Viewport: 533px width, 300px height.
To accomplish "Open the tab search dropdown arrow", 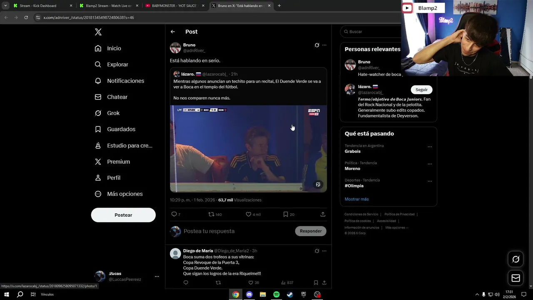I will pos(5,6).
